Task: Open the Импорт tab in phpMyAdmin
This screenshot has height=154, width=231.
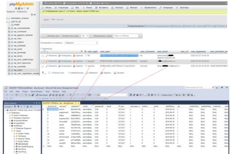Action: click(x=132, y=8)
